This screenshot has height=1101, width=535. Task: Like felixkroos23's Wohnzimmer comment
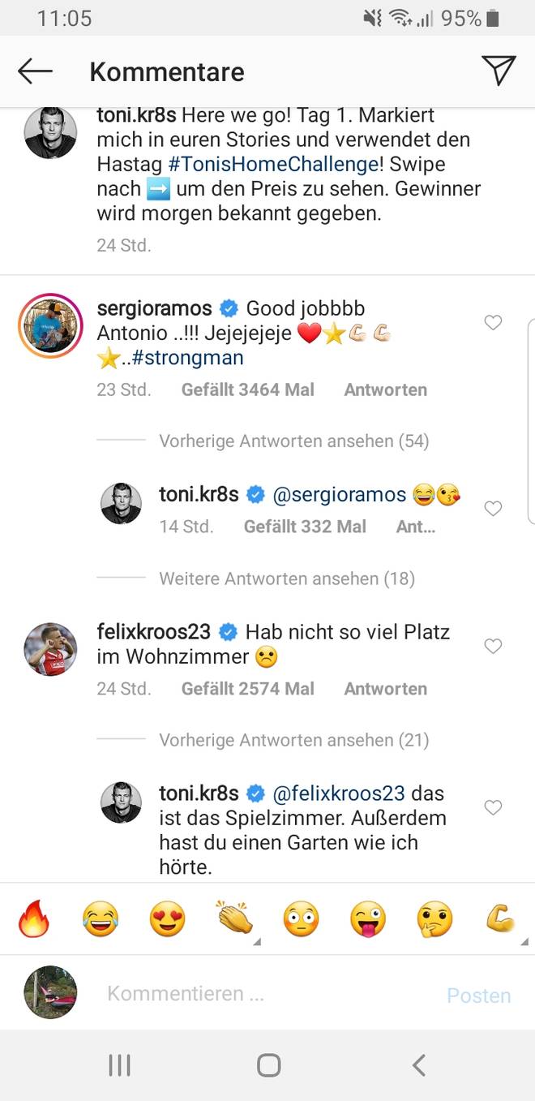[x=493, y=646]
